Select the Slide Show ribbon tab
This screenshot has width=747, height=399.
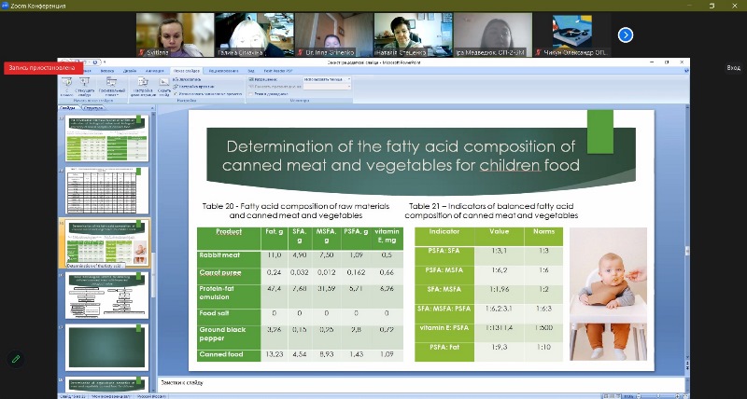(x=186, y=70)
